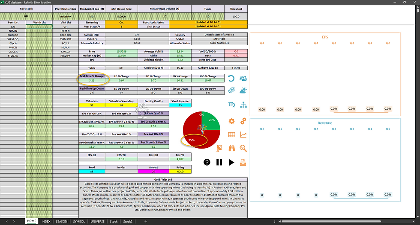420x225 pixels.
Task: Click the magenta Analyst score cell
Action: pyautogui.click(x=153, y=172)
